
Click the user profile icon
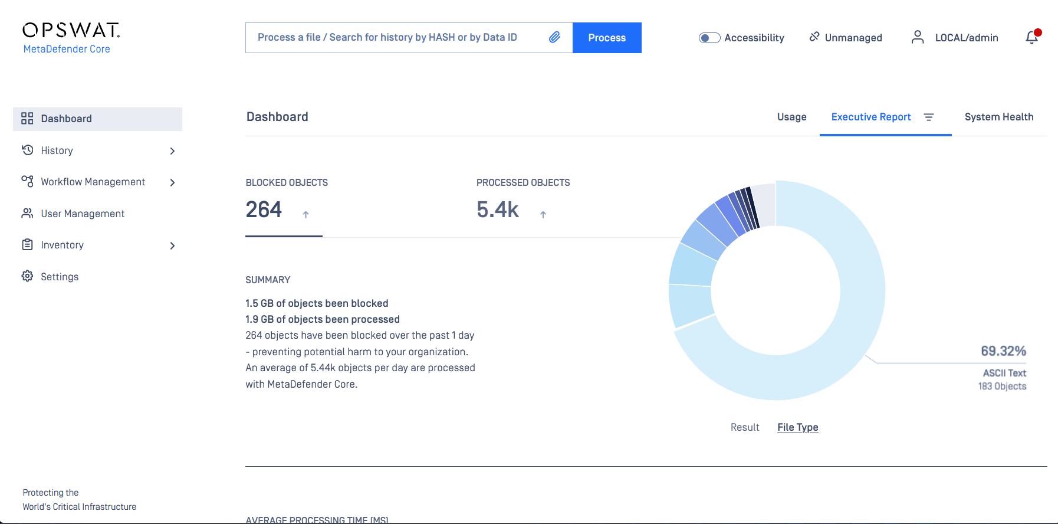point(917,38)
